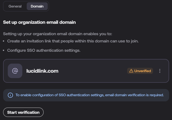Click the Unverified warning badge
The width and height of the screenshot is (172, 120).
coord(140,71)
